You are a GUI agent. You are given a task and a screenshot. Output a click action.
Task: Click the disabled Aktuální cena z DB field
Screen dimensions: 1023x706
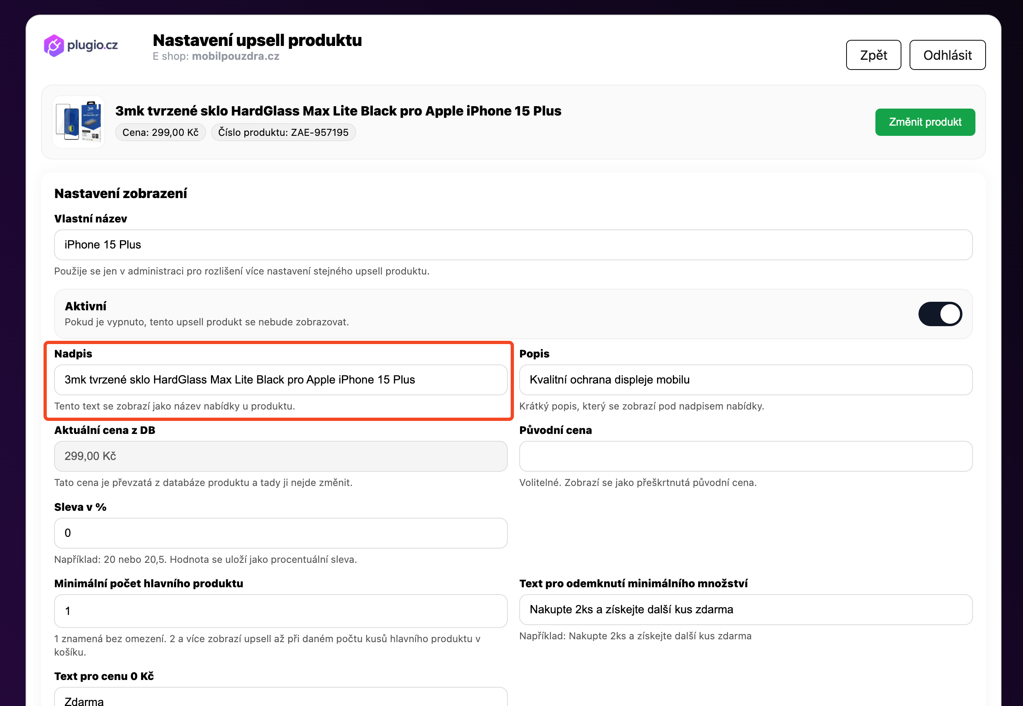click(x=281, y=456)
